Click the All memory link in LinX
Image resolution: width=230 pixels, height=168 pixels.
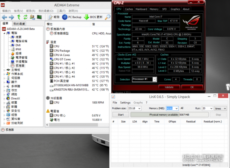tap(182, 108)
